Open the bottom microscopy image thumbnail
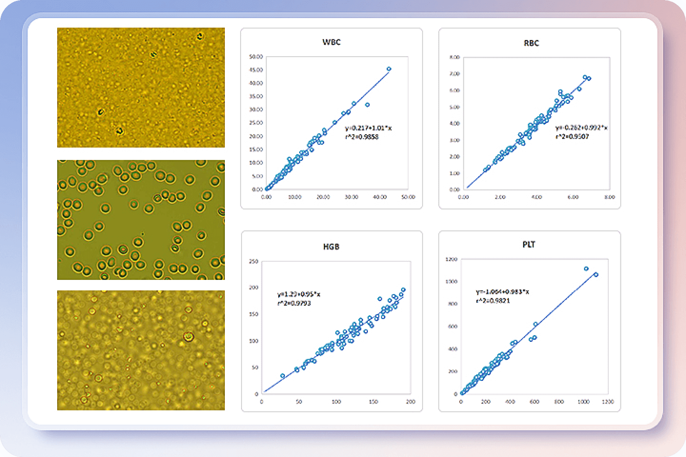This screenshot has width=686, height=457. pyautogui.click(x=141, y=349)
